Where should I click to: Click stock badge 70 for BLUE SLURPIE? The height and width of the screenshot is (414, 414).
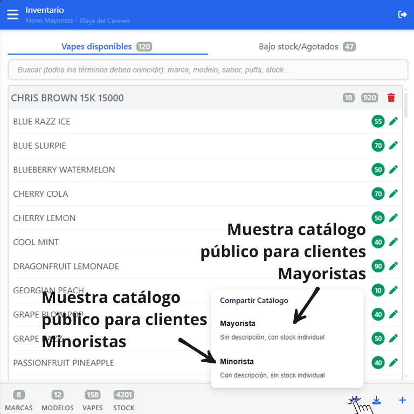coord(378,146)
